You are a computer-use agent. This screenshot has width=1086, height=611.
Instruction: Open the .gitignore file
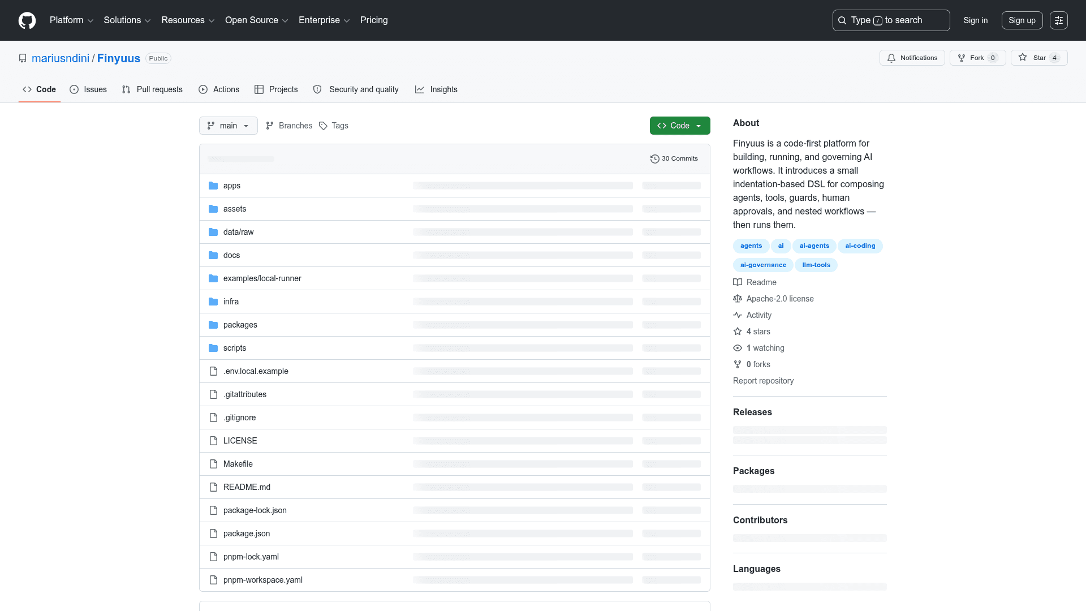click(240, 418)
